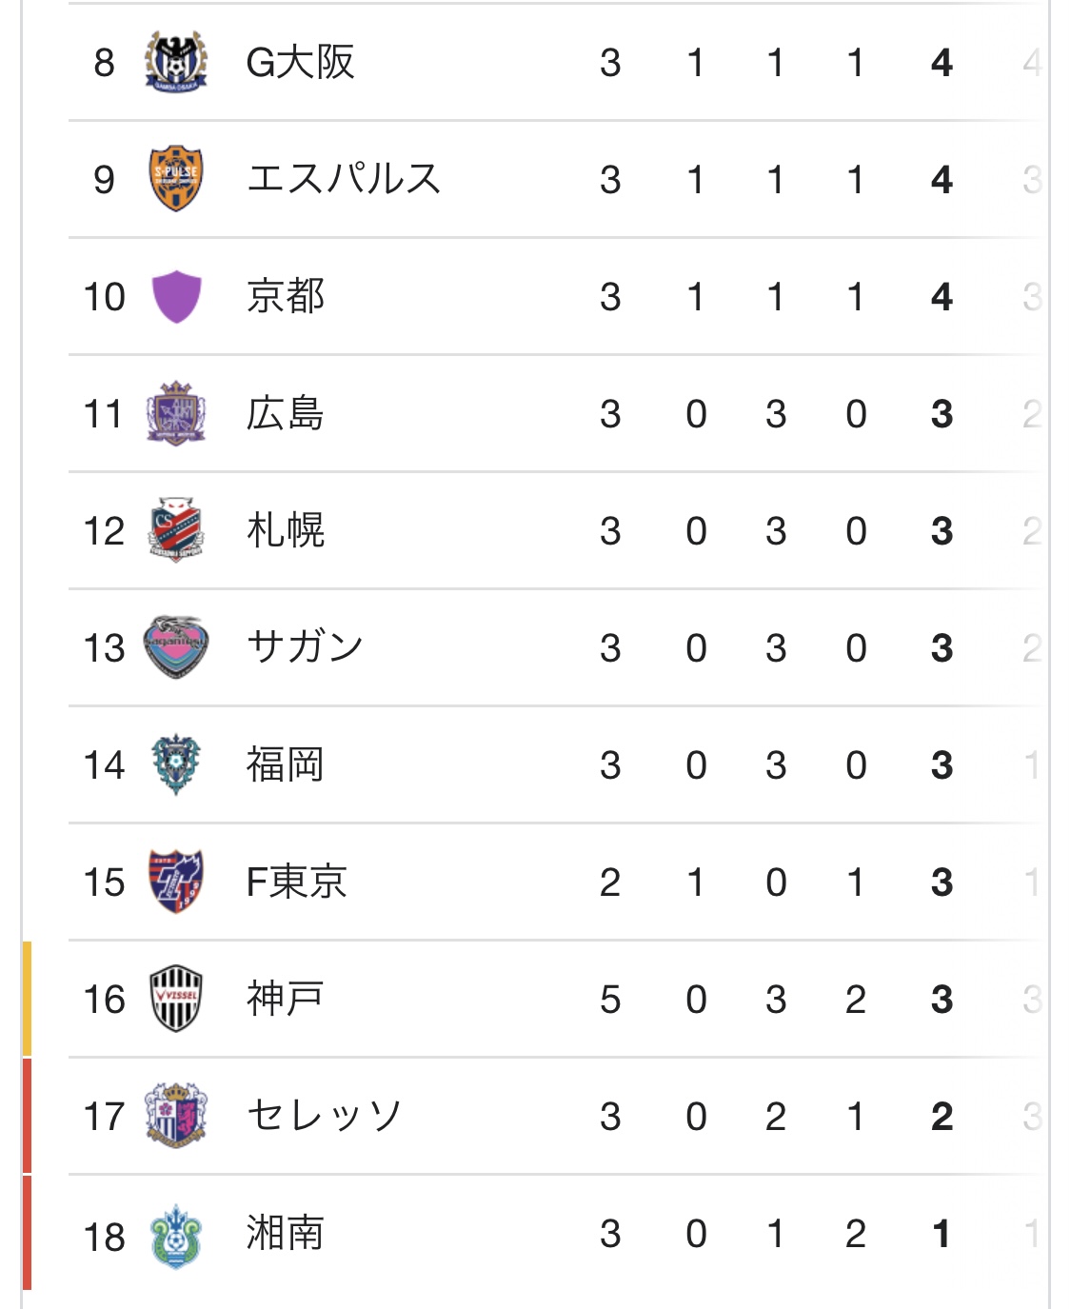Image resolution: width=1071 pixels, height=1309 pixels.
Task: Select the エスパルス team name
Action: pos(343,179)
